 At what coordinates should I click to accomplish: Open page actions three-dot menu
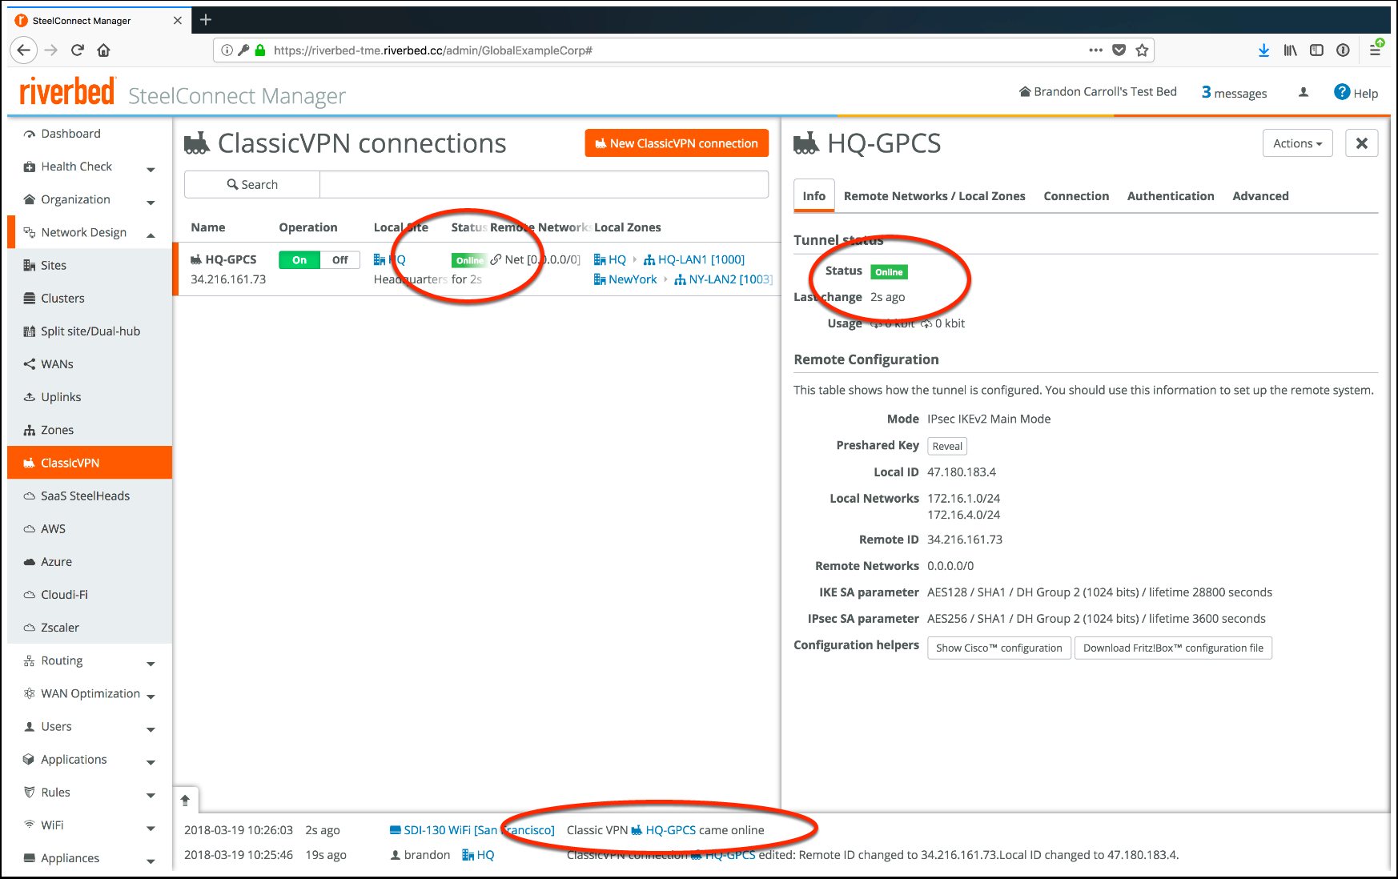(x=1095, y=50)
